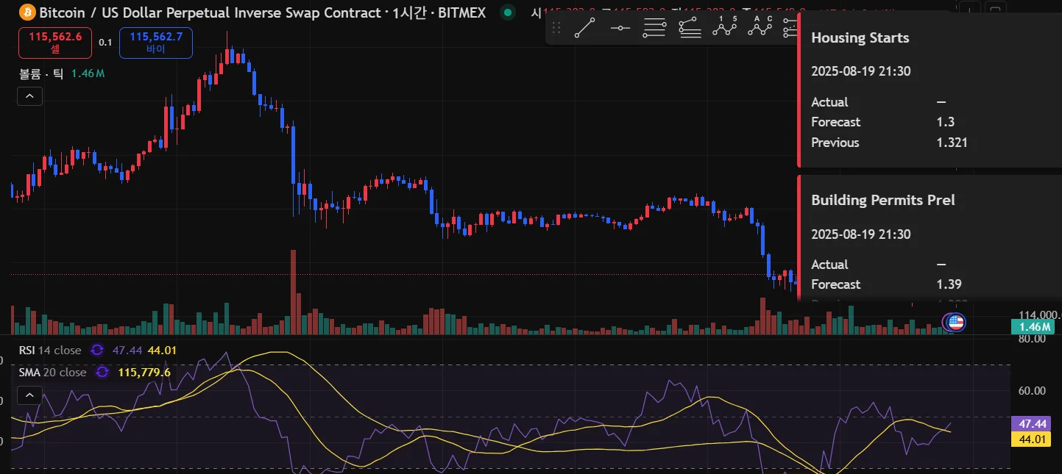Select the horizontal line drawing tool
The image size is (1062, 474).
(620, 28)
